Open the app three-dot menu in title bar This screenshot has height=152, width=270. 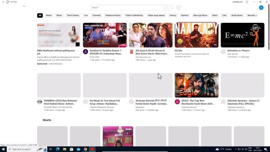pyautogui.click(x=247, y=2)
